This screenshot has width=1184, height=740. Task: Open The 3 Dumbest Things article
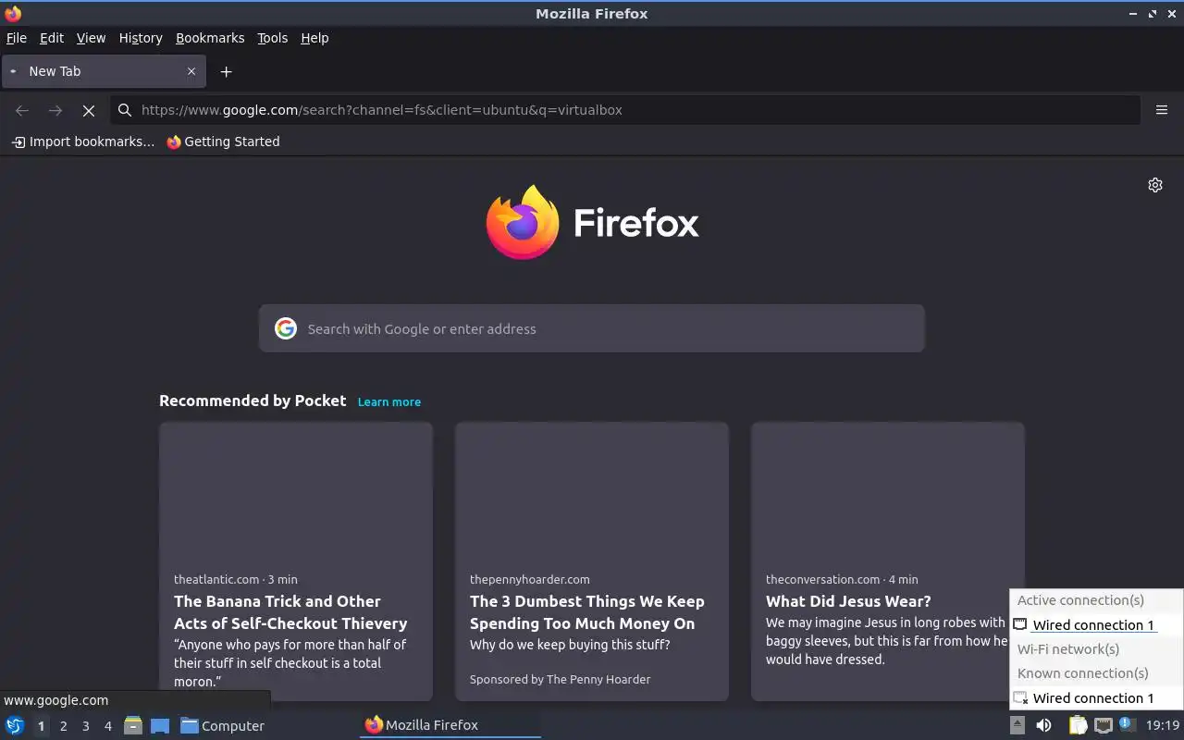click(x=592, y=561)
